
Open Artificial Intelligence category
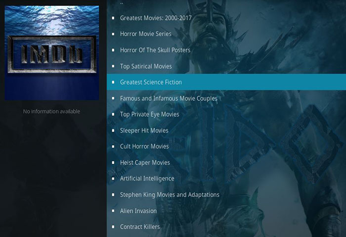coord(226,179)
